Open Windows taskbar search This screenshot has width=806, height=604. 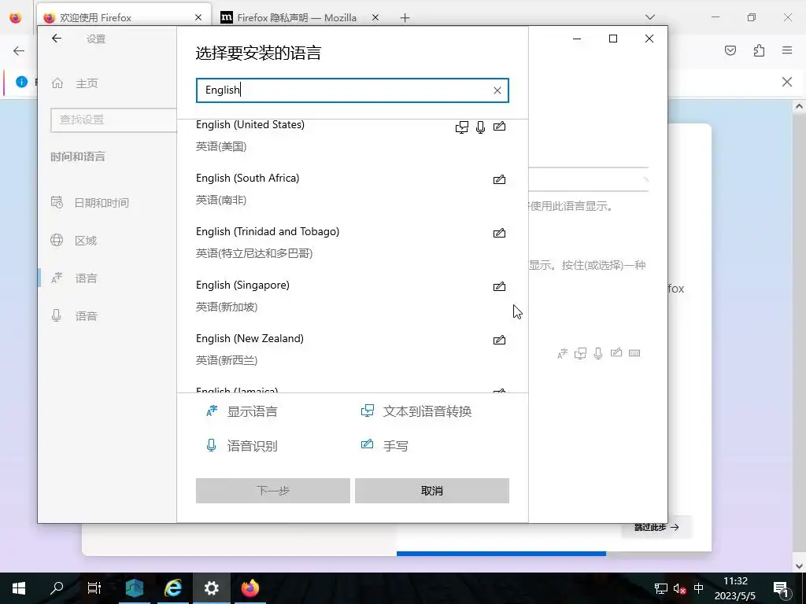point(57,588)
